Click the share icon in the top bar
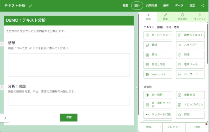This screenshot has width=210, height=132. pyautogui.click(x=203, y=6)
